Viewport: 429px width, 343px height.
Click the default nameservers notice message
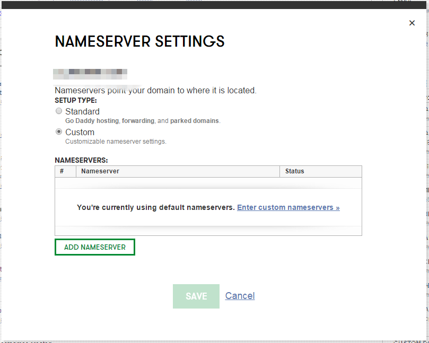coord(155,207)
